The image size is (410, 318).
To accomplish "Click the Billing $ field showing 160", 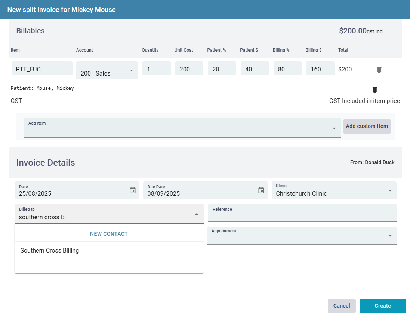I will 320,69.
